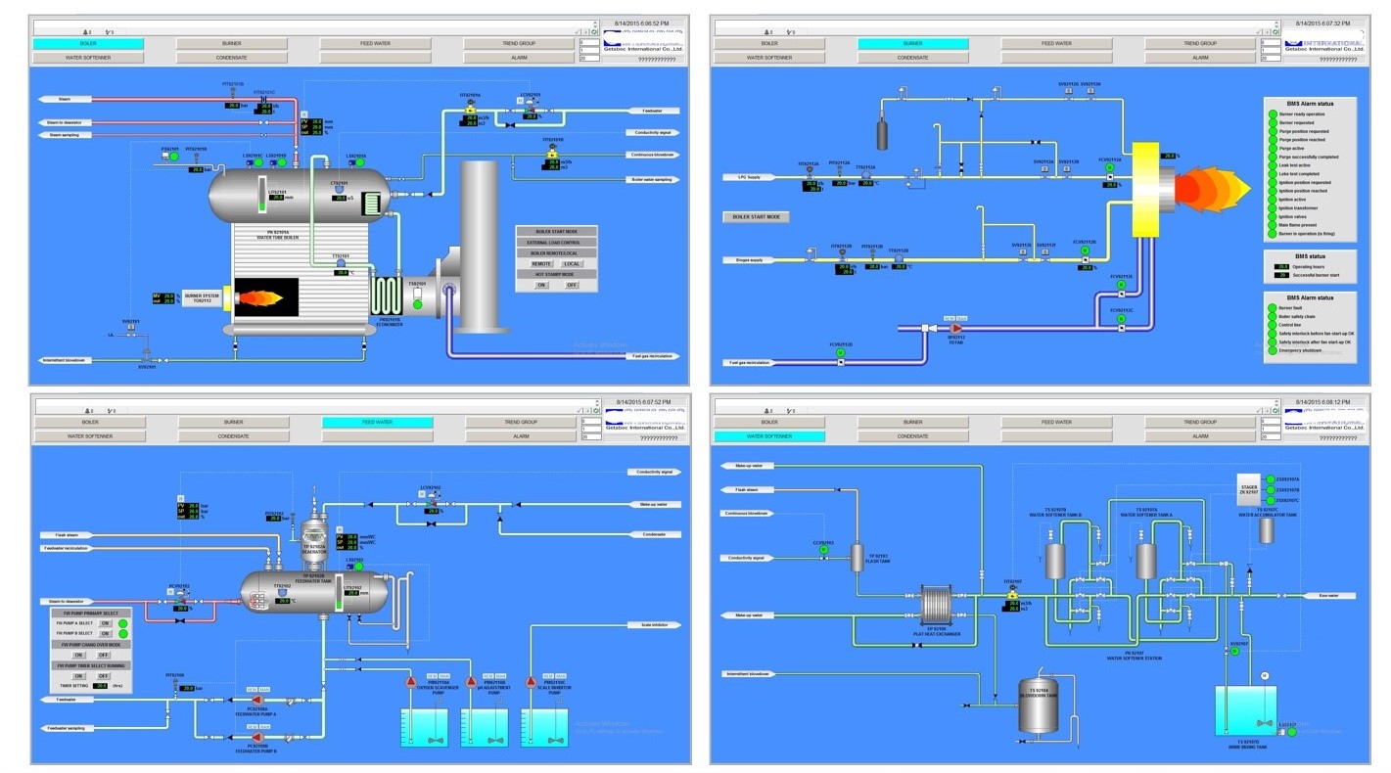Turn FW pump change over mode ON
This screenshot has width=1391, height=773.
coord(78,655)
